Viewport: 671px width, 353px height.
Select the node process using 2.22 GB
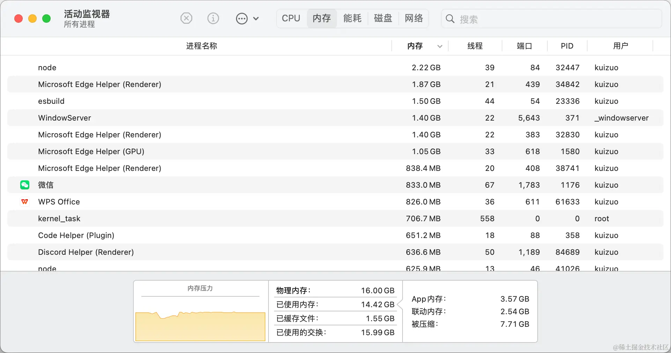335,67
